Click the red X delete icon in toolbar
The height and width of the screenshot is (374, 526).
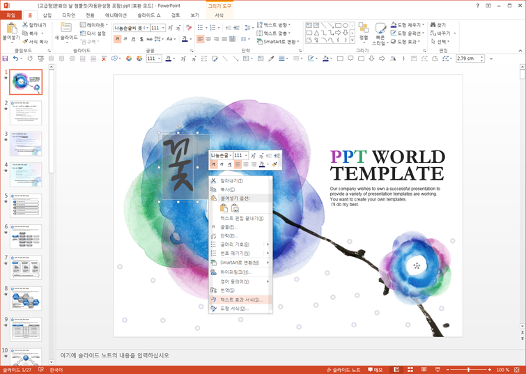pos(104,59)
